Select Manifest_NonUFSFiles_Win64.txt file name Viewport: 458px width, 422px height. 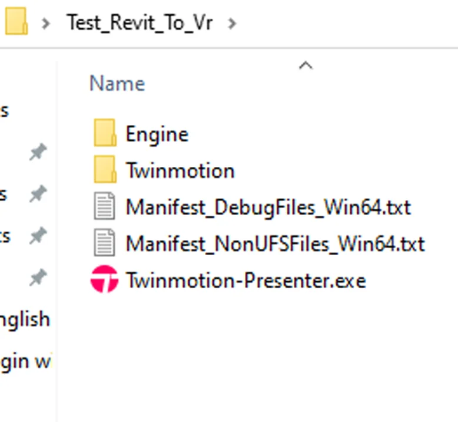275,244
